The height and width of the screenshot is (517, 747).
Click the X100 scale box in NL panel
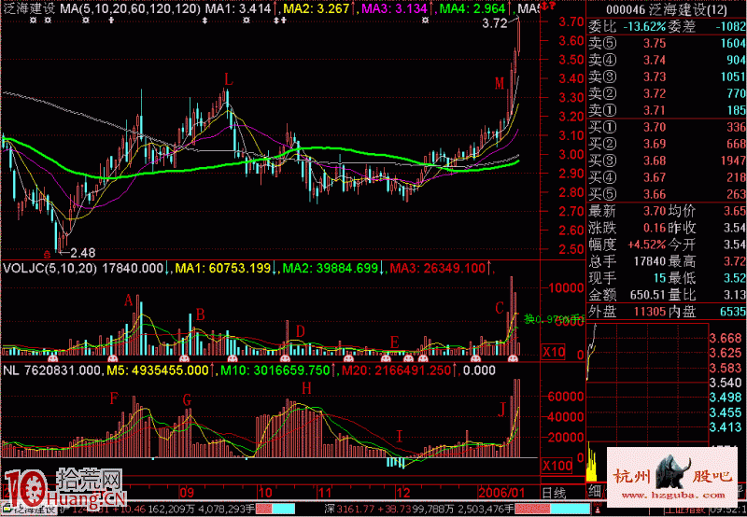point(557,464)
